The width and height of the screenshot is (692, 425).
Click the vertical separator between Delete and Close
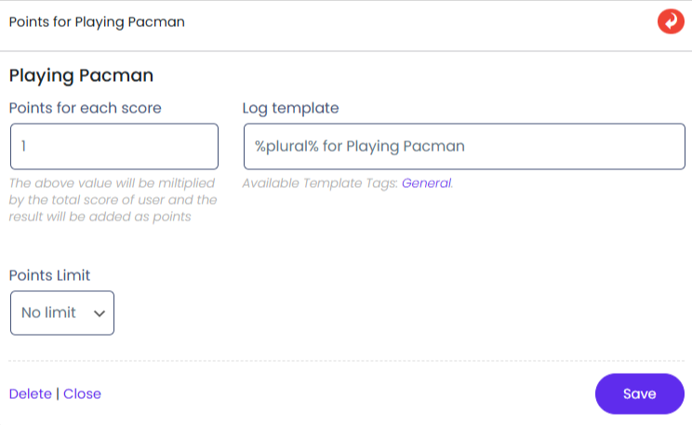(58, 393)
